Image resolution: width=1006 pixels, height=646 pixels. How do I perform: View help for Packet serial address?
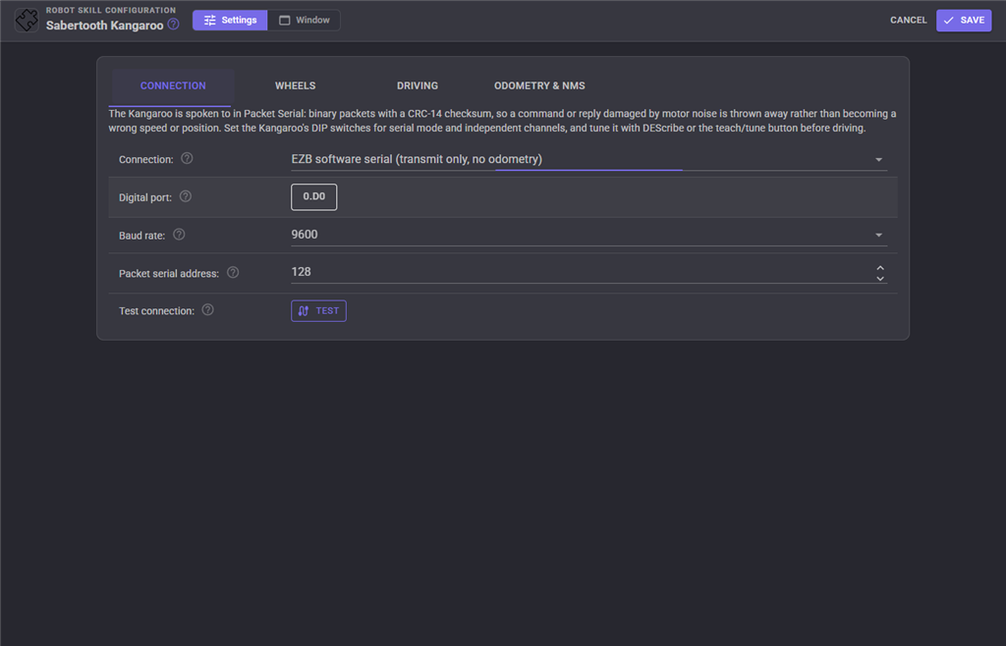point(233,272)
